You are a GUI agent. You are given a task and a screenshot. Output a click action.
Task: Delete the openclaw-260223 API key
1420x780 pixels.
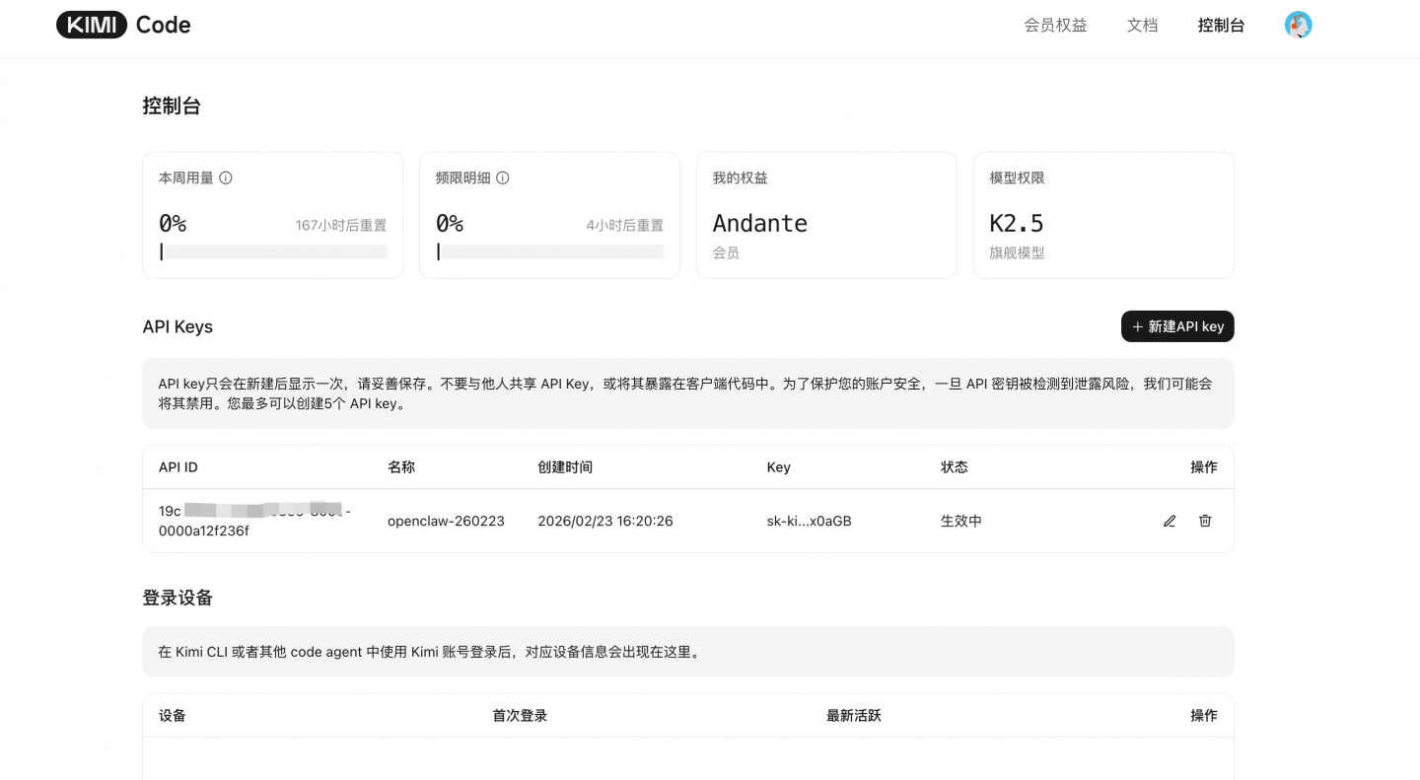coord(1204,521)
